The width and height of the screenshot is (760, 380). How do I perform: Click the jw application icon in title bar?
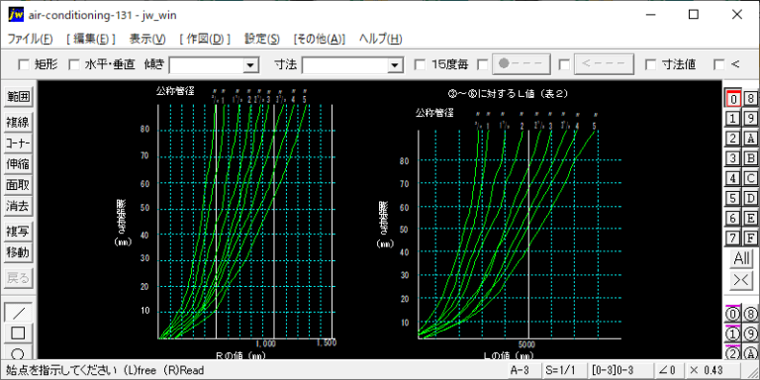(x=16, y=15)
